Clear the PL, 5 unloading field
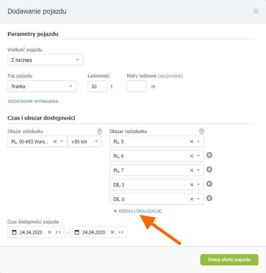Viewport: 266px width, 273px height. click(x=192, y=141)
